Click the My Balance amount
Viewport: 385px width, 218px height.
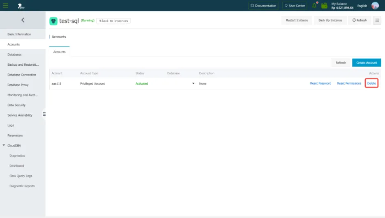click(x=342, y=8)
